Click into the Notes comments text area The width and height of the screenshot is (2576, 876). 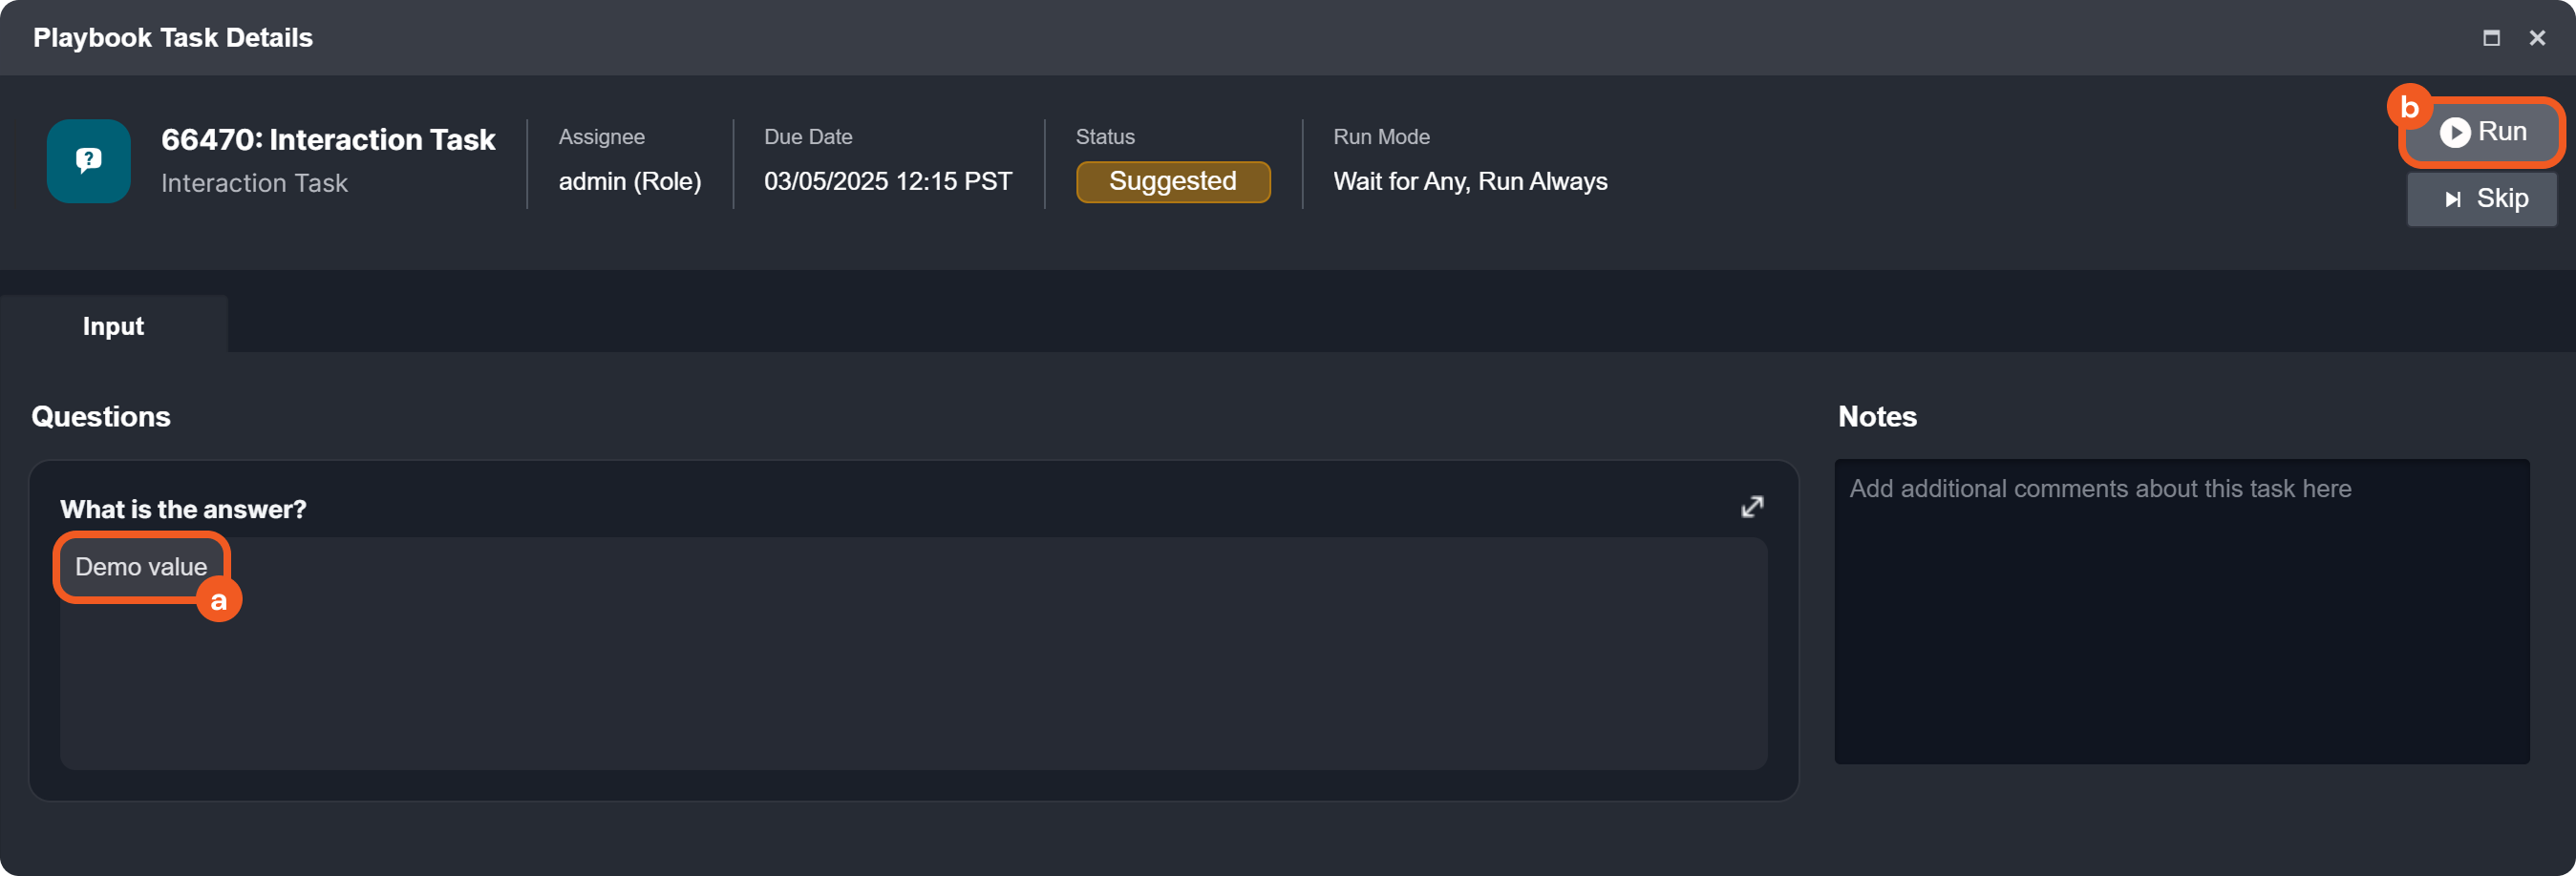2180,619
